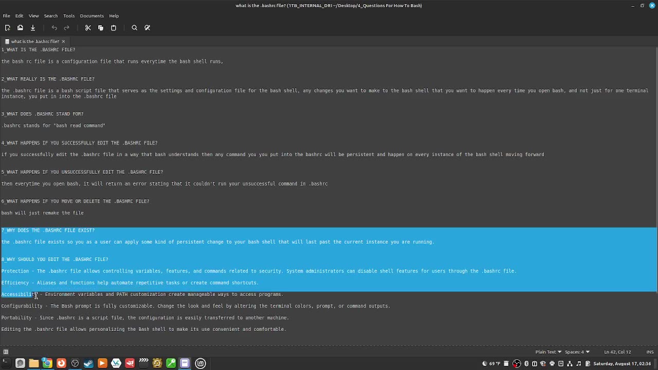This screenshot has height=370, width=658.
Task: Click the word 'Efficiency' in the text
Action: (15, 283)
